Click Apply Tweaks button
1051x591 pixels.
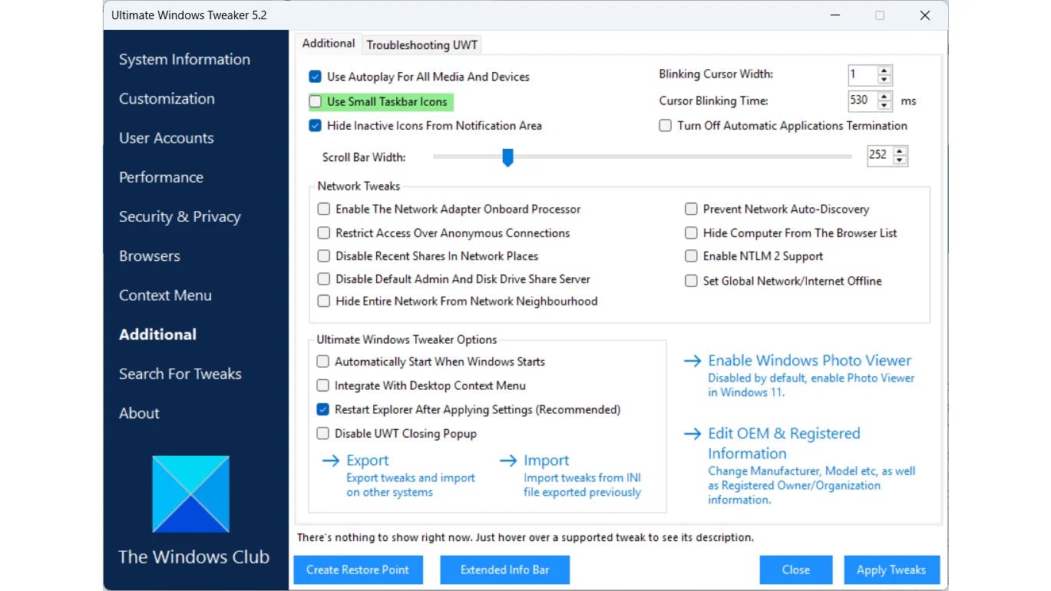pyautogui.click(x=891, y=570)
